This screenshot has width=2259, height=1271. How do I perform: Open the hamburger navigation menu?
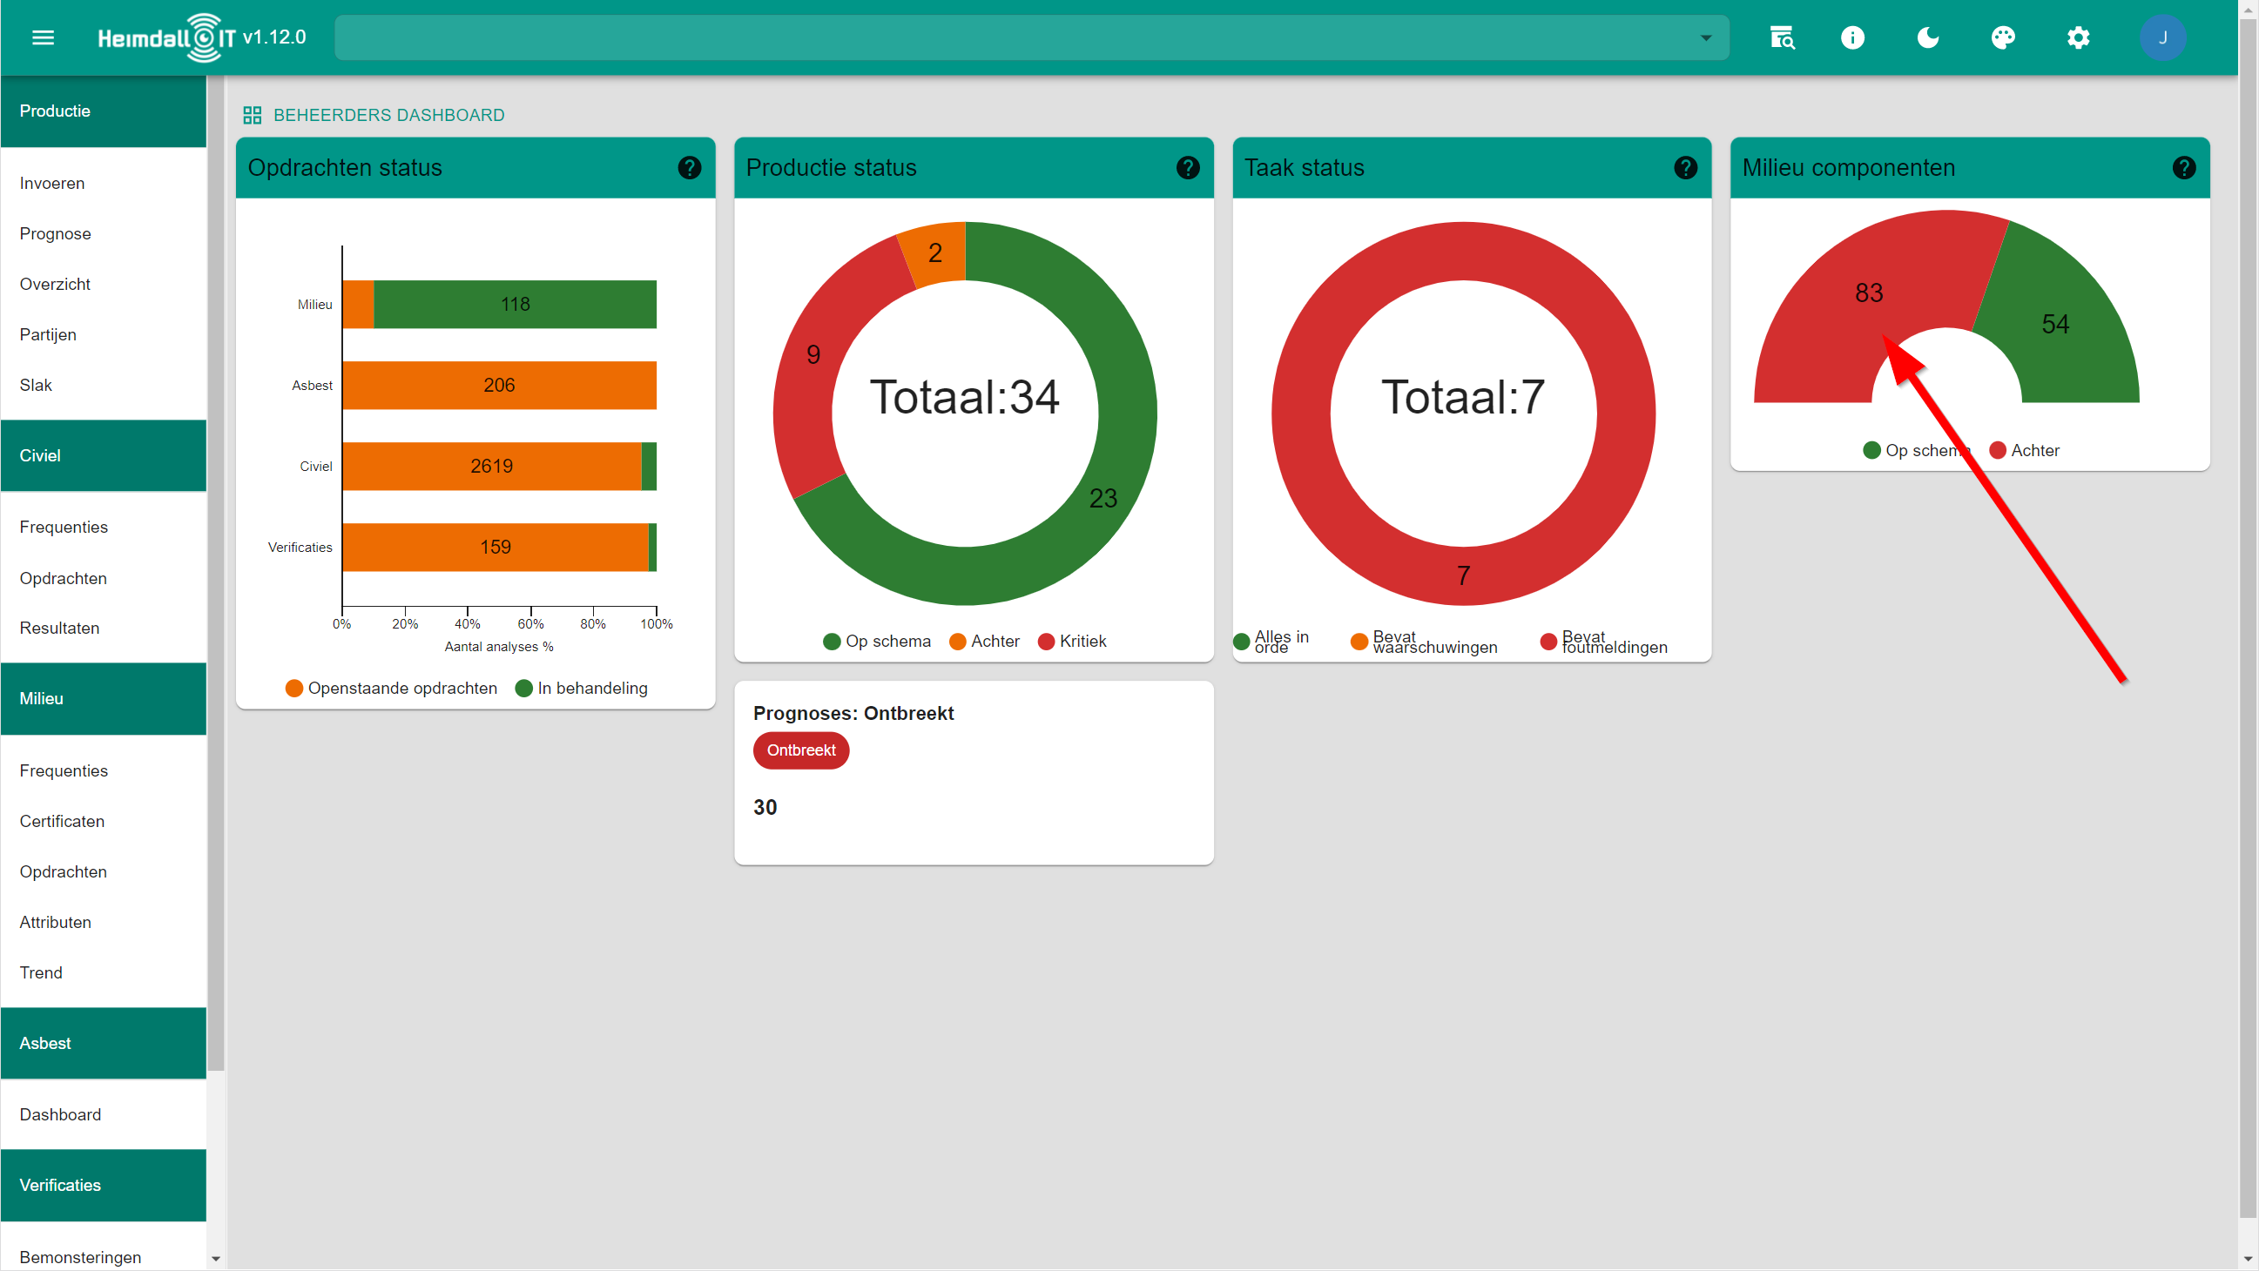pyautogui.click(x=43, y=37)
